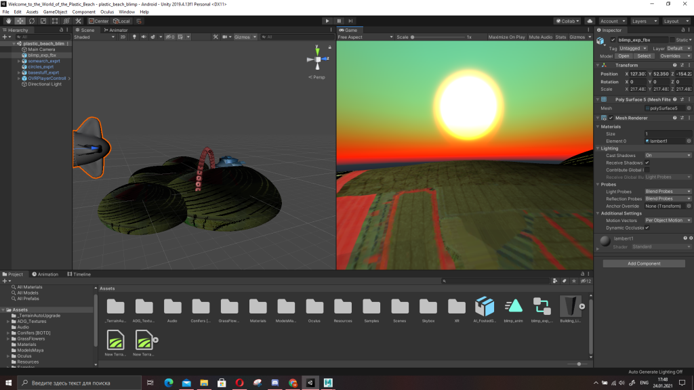
Task: Click the Select model button in Inspector
Action: [644, 56]
